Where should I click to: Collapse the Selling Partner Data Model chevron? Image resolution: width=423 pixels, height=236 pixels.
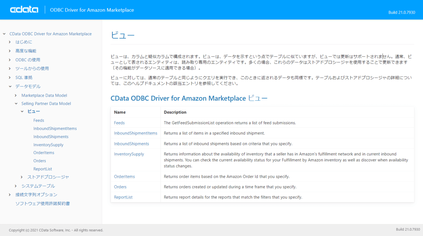click(x=16, y=104)
